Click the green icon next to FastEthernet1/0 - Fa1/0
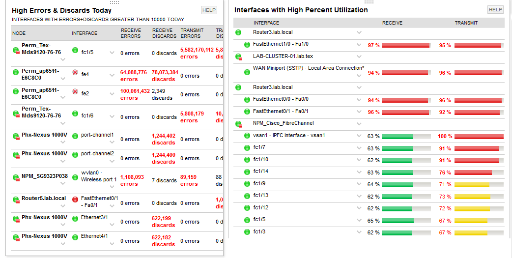The image size is (512, 258). (x=247, y=45)
